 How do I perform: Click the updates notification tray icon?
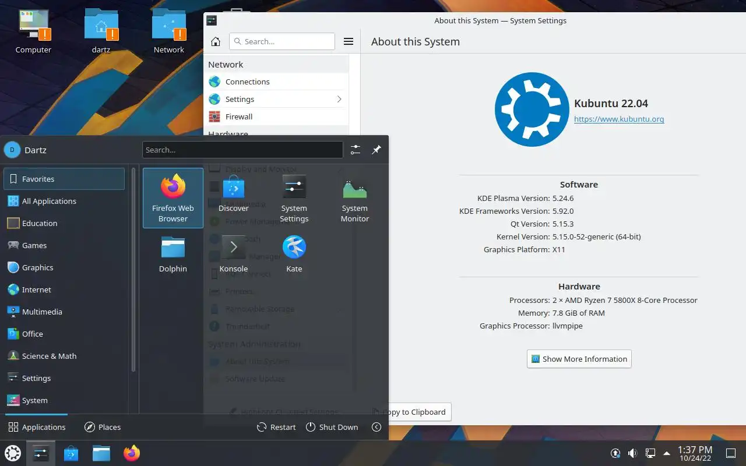[x=615, y=453]
